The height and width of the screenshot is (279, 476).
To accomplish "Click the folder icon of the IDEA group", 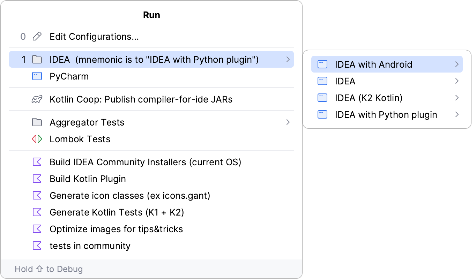I will [x=37, y=60].
